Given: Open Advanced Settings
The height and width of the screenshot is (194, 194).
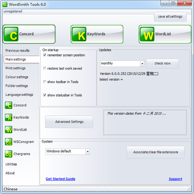Looking at the screenshot, I should (x=69, y=122).
